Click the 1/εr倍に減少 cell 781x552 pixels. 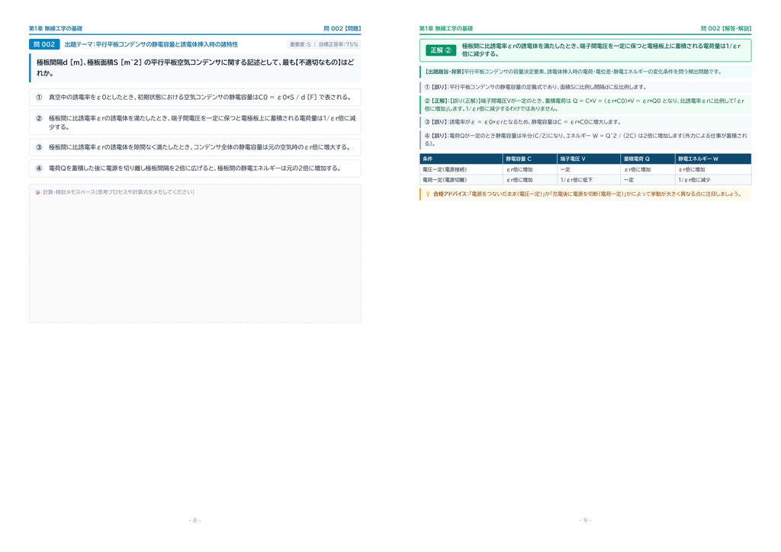(x=713, y=180)
